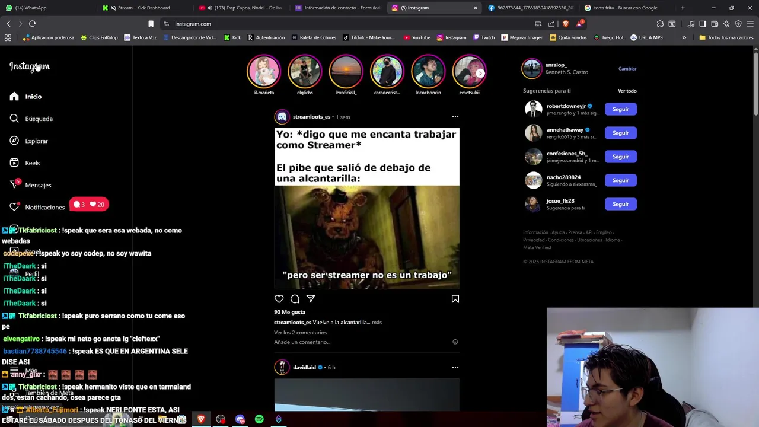Like the streamloots_es post heart icon
This screenshot has width=759, height=427.
click(x=279, y=299)
